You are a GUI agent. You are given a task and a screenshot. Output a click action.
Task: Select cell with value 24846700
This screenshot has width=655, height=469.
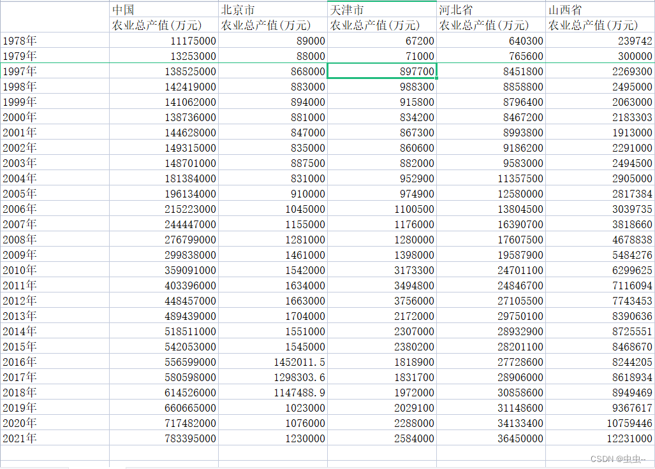pyautogui.click(x=491, y=285)
